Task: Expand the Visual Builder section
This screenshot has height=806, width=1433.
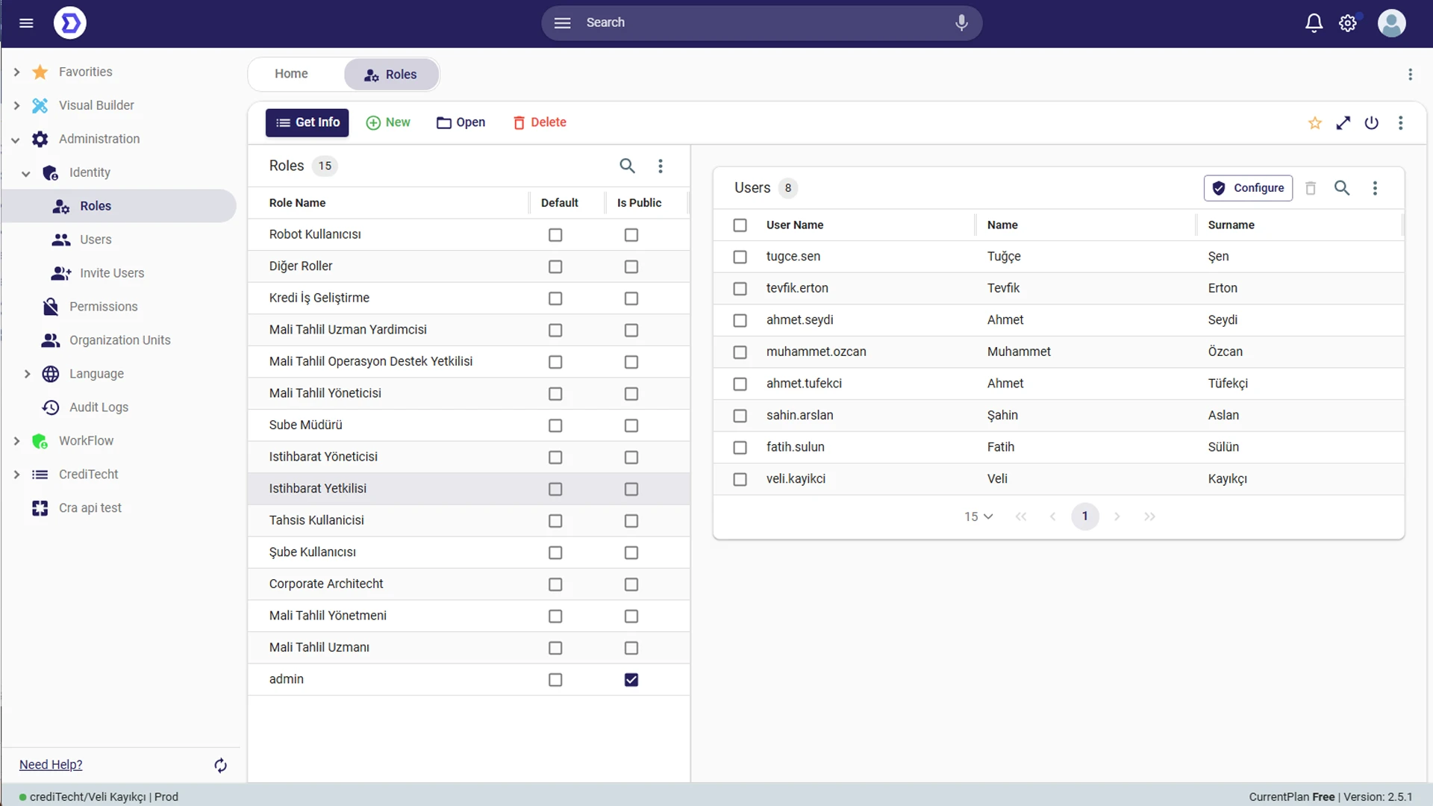Action: [x=16, y=106]
